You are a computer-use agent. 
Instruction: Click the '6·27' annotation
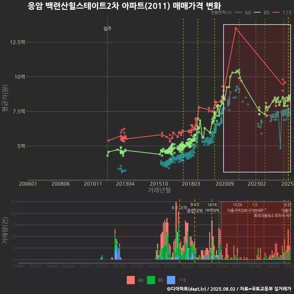tap(288, 205)
